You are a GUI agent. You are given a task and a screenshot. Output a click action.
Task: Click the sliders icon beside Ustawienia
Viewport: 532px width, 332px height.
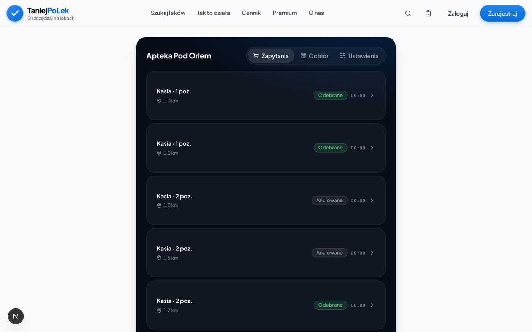point(343,56)
